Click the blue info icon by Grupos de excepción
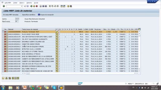161x90 pixels. [39, 14]
